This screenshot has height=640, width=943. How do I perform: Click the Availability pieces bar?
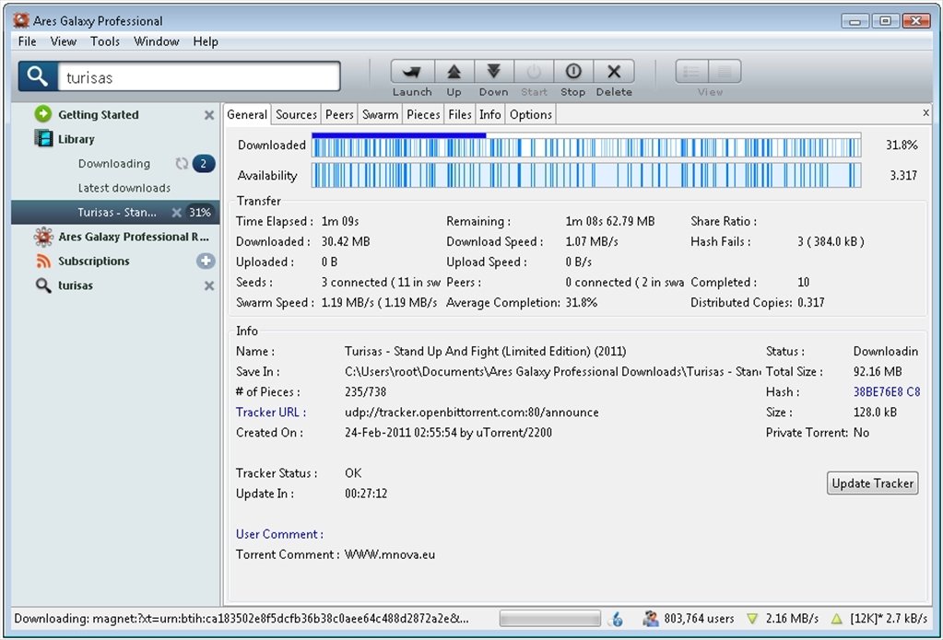pos(586,175)
